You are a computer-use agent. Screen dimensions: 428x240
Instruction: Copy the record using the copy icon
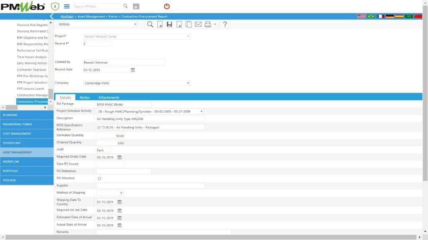coord(189,24)
